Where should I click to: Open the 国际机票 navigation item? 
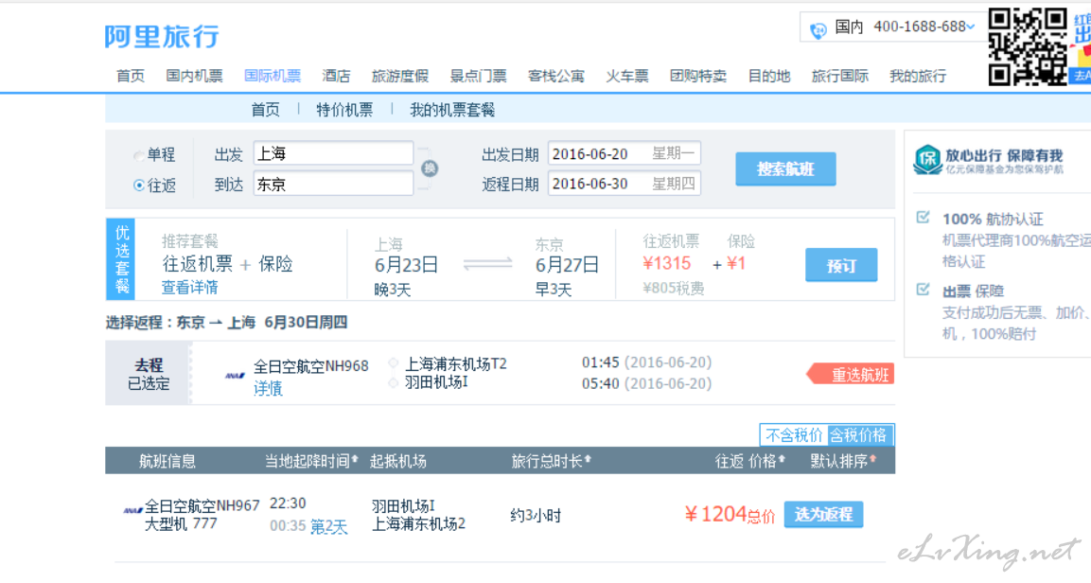pos(273,76)
